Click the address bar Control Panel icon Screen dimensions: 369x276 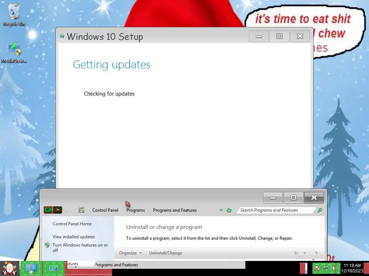pyautogui.click(x=81, y=210)
